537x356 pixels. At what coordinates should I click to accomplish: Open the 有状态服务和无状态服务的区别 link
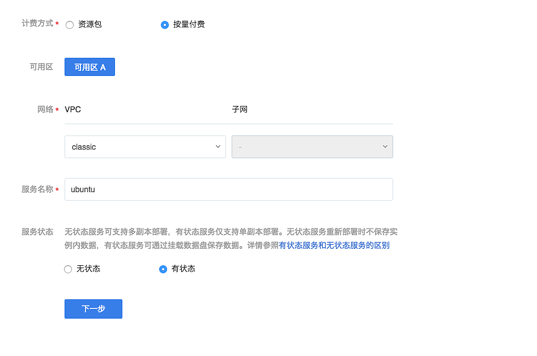[x=334, y=245]
